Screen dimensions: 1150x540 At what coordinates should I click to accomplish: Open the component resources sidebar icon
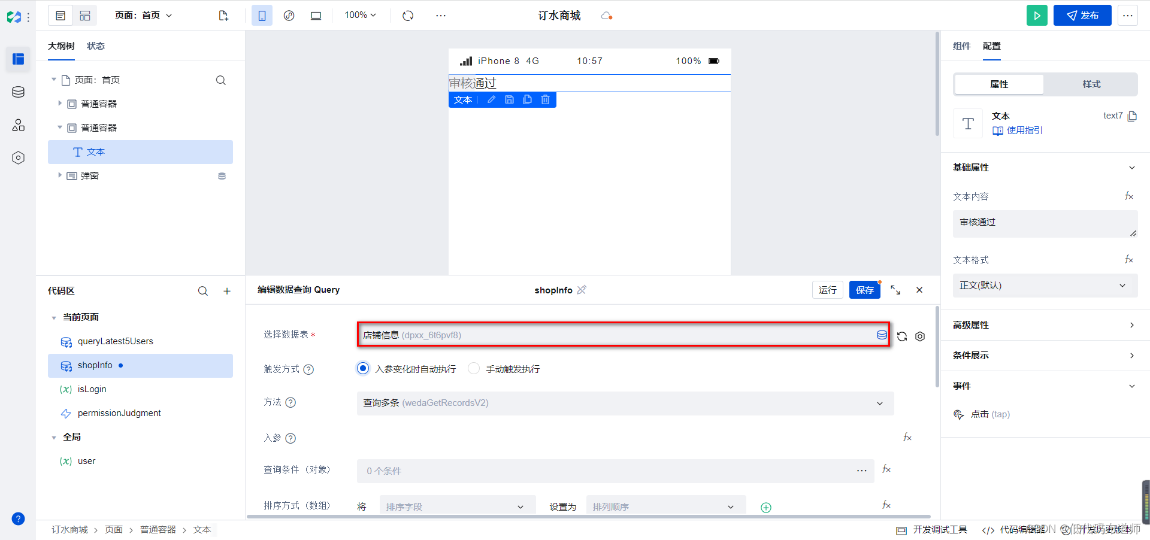coord(19,125)
